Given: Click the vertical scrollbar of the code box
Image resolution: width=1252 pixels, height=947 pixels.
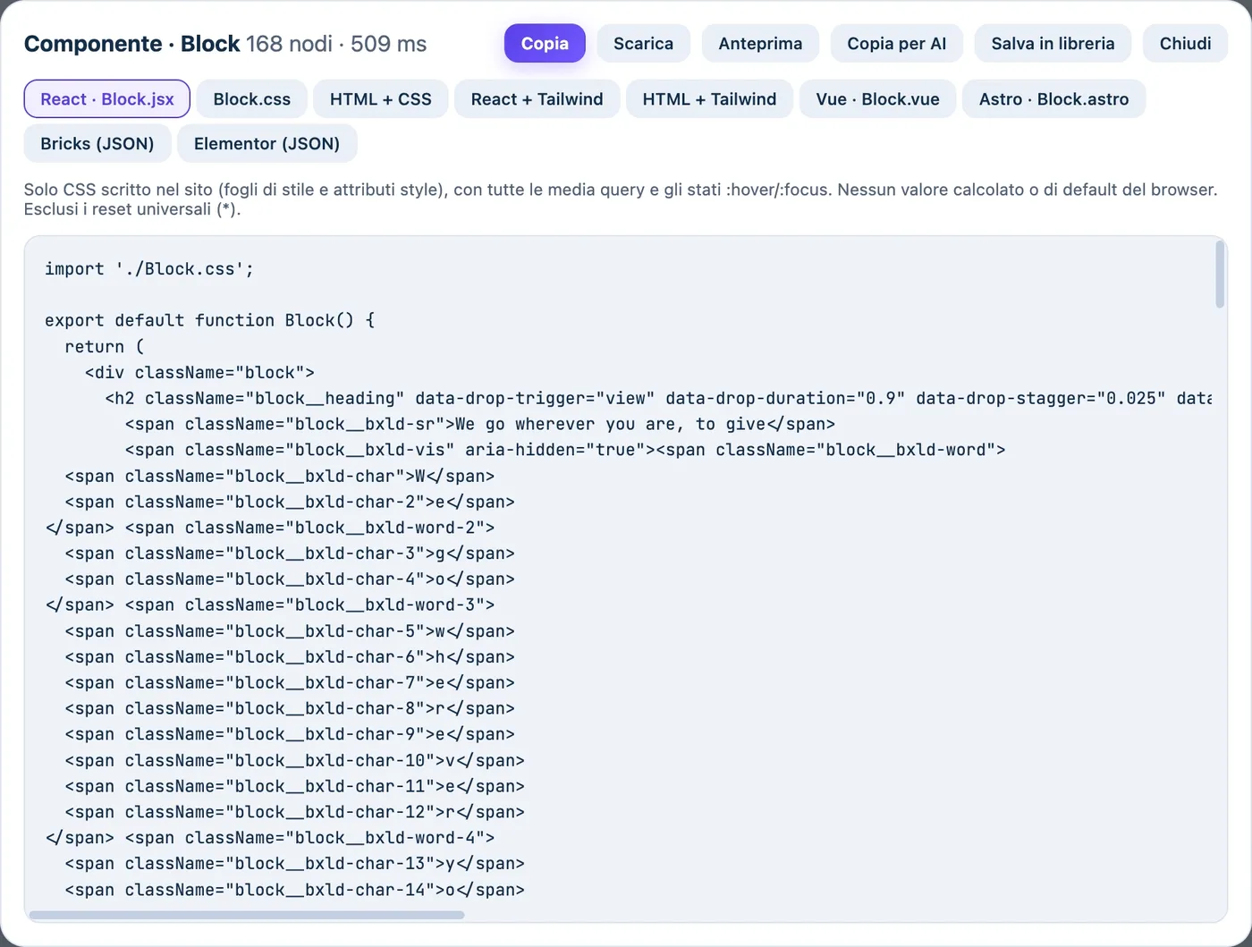Looking at the screenshot, I should pos(1220,274).
